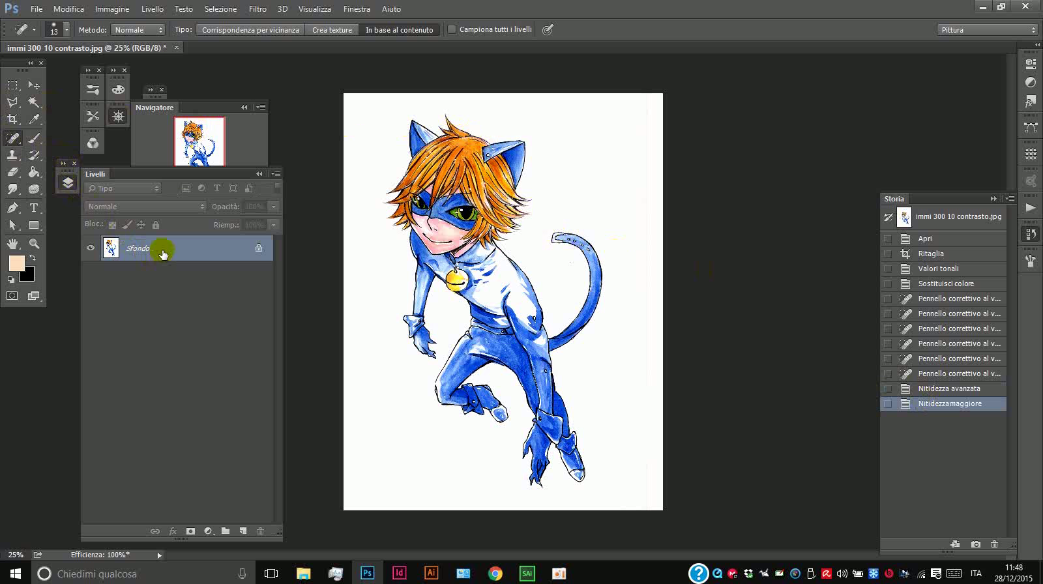Click the Layers collapsed panel icon
The height and width of the screenshot is (584, 1043).
click(68, 182)
